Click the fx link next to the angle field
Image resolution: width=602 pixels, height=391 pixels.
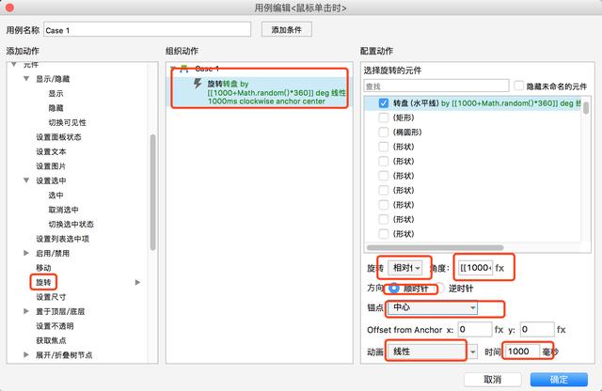pyautogui.click(x=499, y=268)
